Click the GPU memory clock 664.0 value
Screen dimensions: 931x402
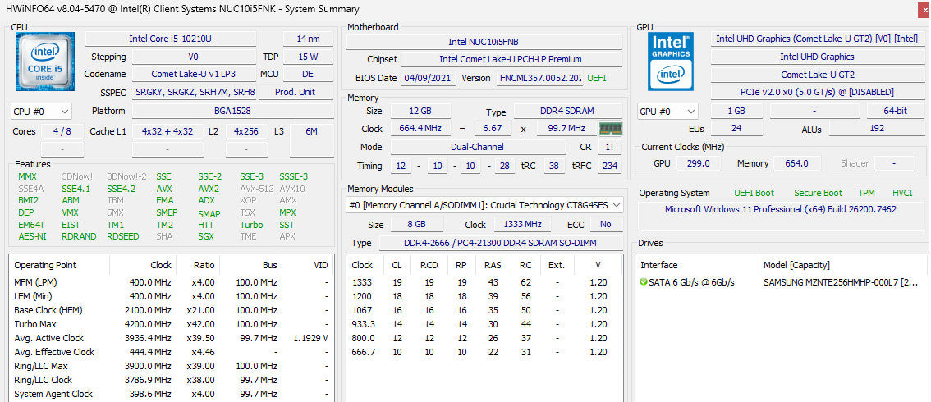click(x=797, y=163)
